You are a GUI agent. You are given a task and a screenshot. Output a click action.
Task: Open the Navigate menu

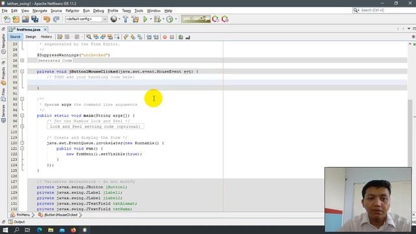pyautogui.click(x=40, y=11)
